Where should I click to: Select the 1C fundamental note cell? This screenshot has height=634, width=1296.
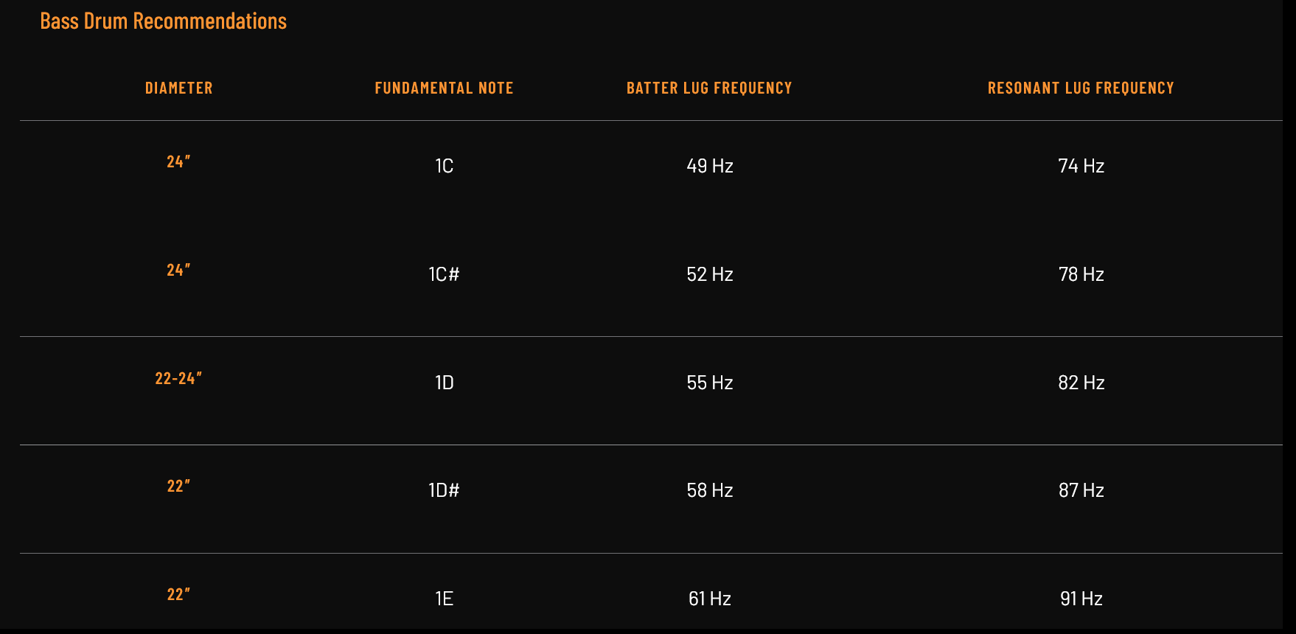pos(444,166)
